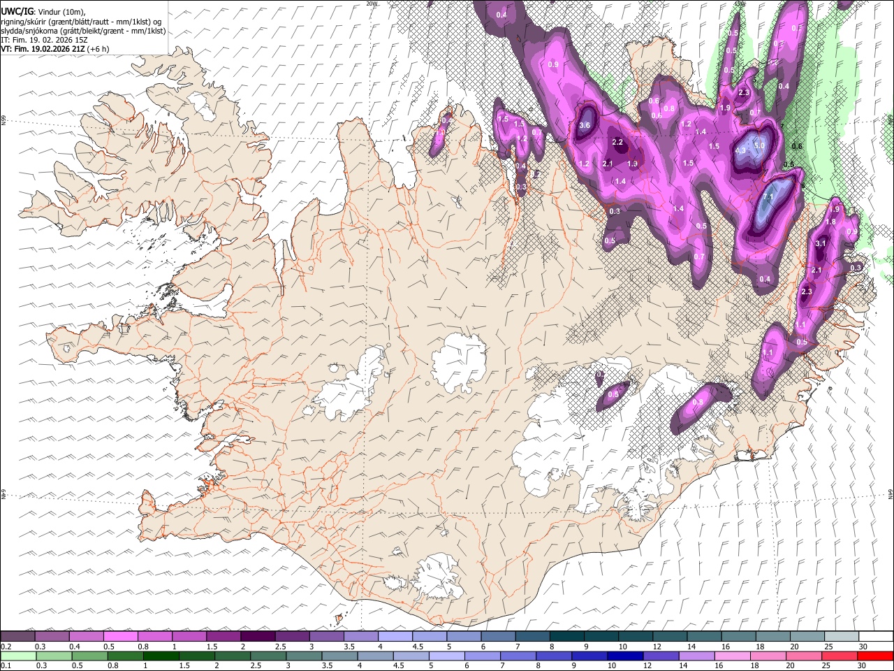Pick the violet 14–16 rain legend swatch
894x671 pixels.
click(x=696, y=656)
